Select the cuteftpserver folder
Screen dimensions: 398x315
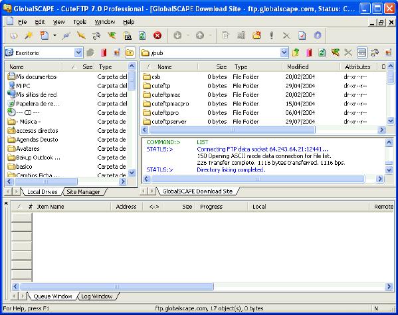165,122
